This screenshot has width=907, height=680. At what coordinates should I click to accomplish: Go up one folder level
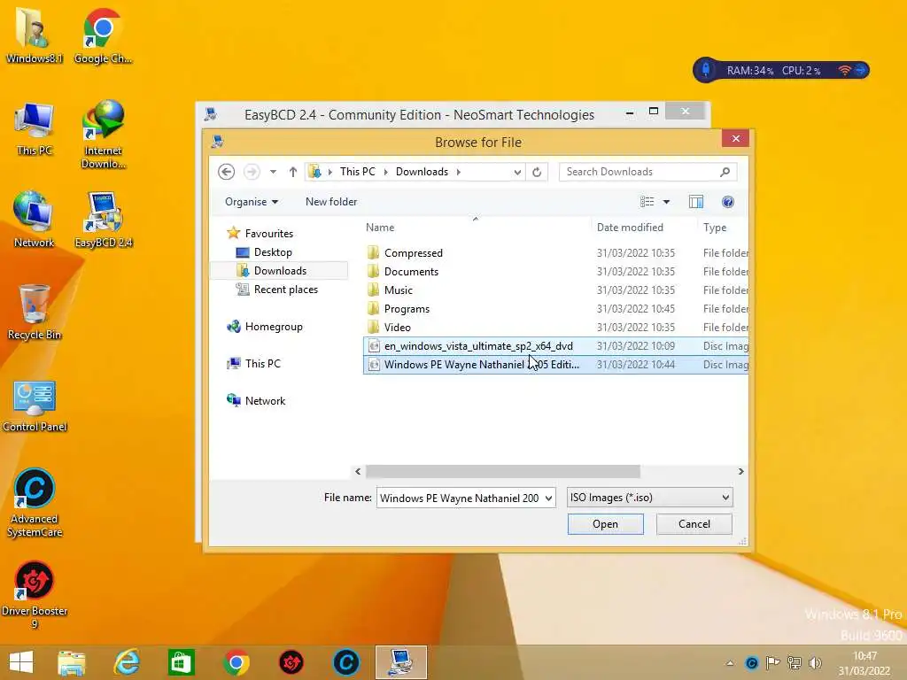[x=292, y=172]
